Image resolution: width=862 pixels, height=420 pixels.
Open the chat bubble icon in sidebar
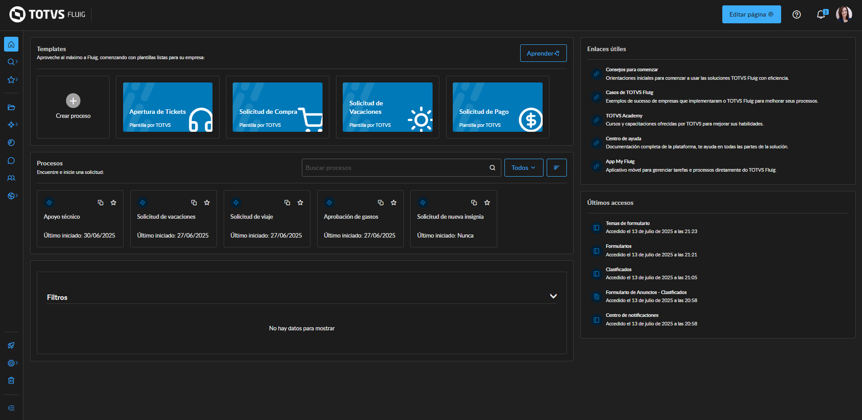[x=11, y=160]
